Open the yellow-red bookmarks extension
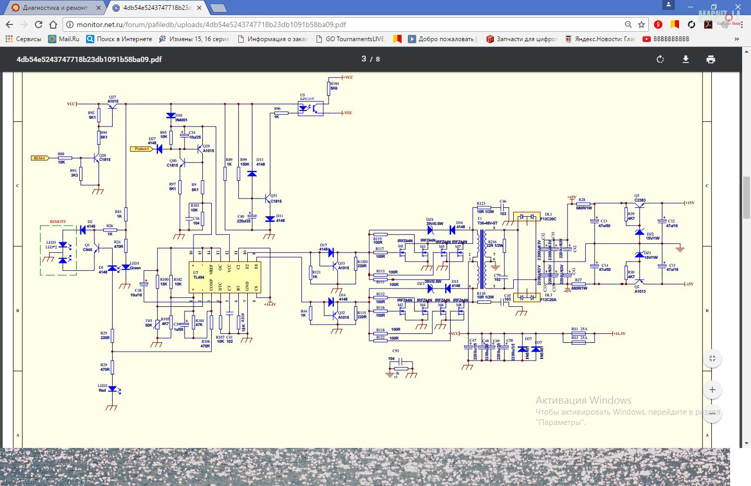Viewport: 751px width, 486px height. [675, 24]
